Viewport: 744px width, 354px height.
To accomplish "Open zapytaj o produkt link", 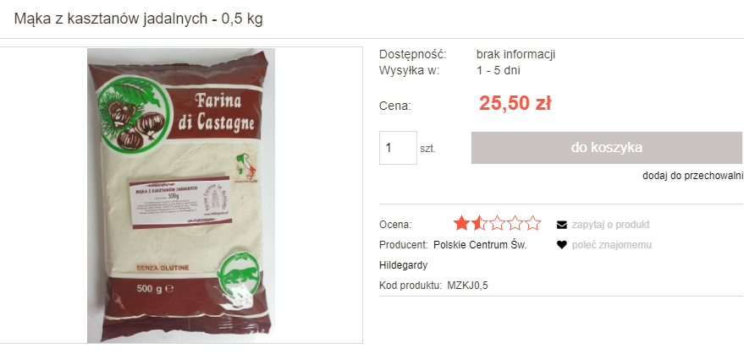I will click(x=610, y=225).
